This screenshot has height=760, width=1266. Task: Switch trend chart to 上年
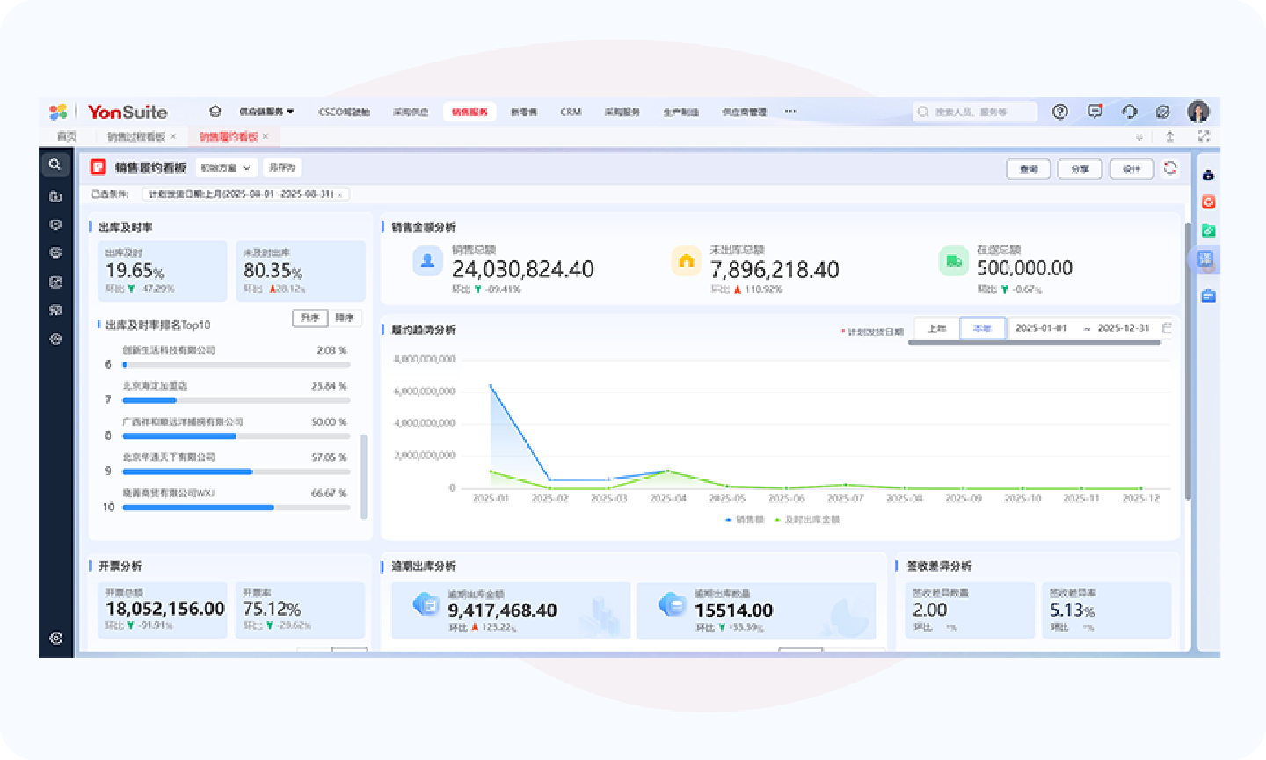(x=937, y=328)
